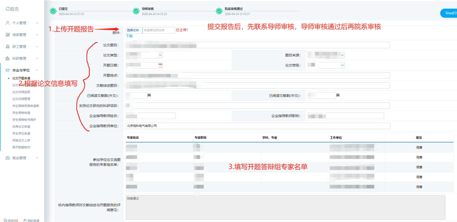Open the 题目来源 dropdown

pos(342,55)
